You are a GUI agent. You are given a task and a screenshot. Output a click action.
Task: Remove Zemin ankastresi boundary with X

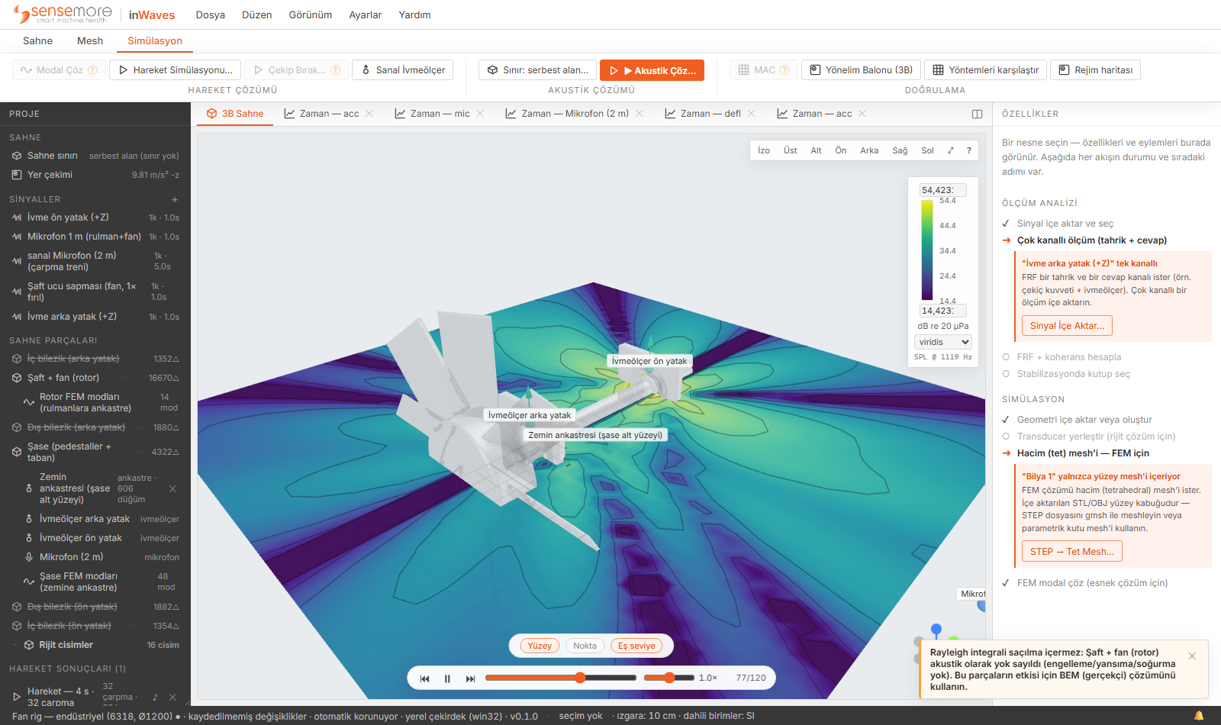172,488
